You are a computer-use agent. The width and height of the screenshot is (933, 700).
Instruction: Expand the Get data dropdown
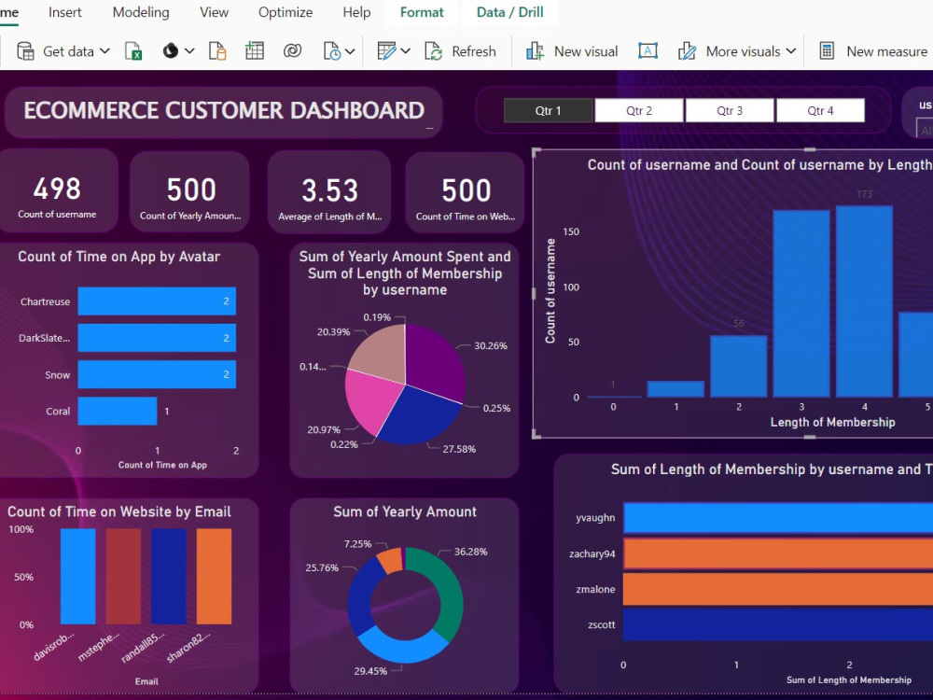pyautogui.click(x=104, y=51)
